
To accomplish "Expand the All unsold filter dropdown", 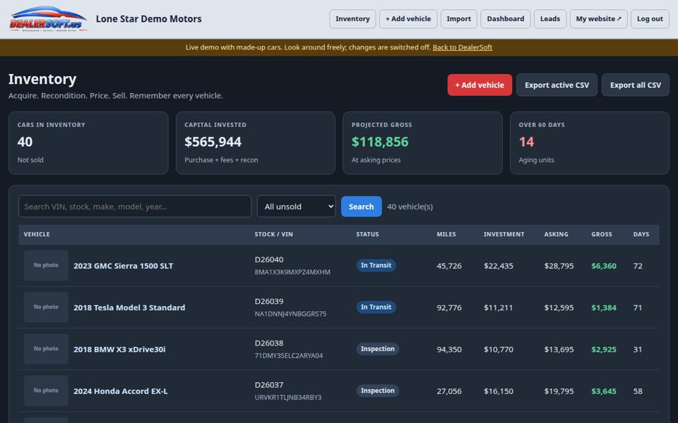I will click(x=296, y=207).
